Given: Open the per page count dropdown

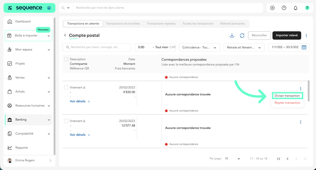Looking at the screenshot, I should (232, 159).
